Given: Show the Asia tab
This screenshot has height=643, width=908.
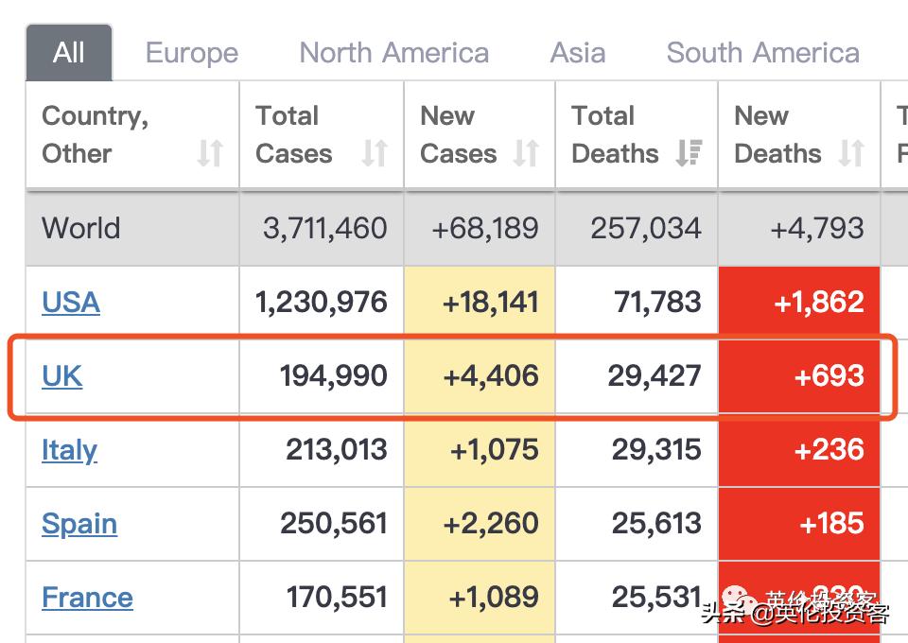Looking at the screenshot, I should coord(577,53).
